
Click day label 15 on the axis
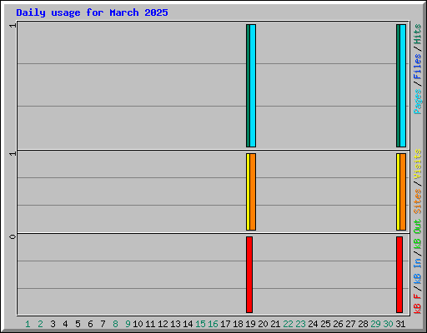200,324
